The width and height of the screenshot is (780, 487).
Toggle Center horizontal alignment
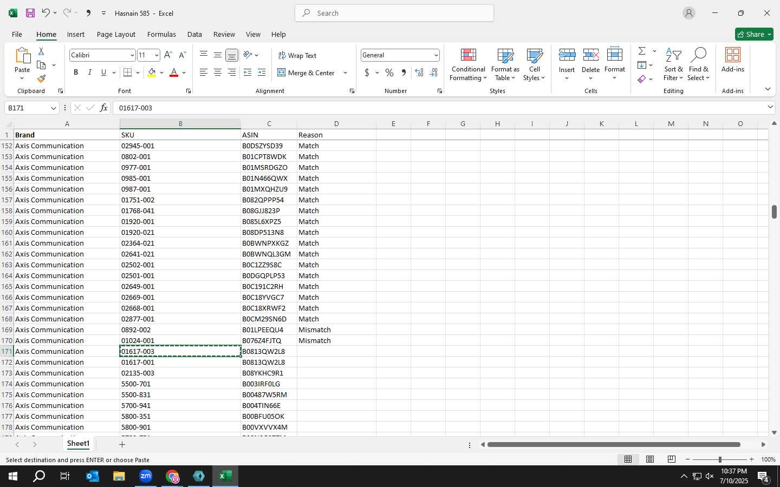pyautogui.click(x=218, y=73)
